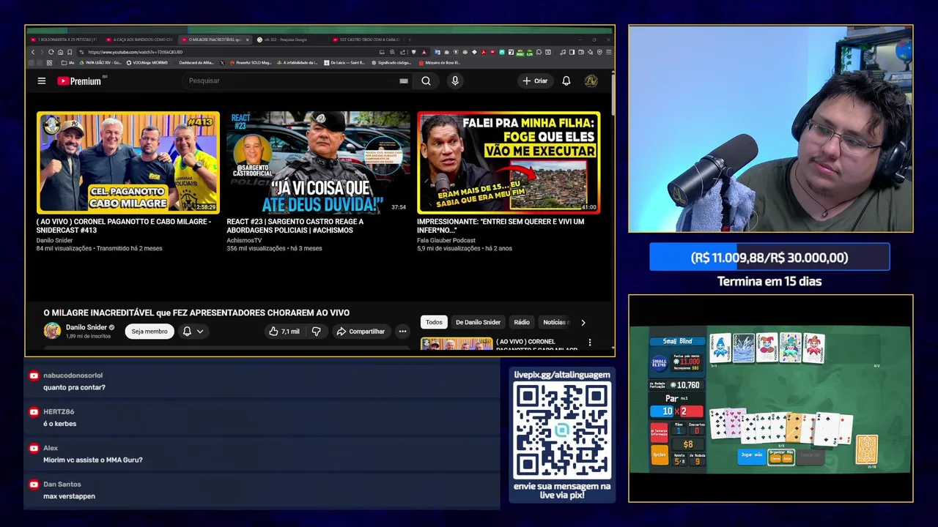Image resolution: width=938 pixels, height=527 pixels.
Task: Click chat username 'nabucodonosorlol'
Action: tap(73, 375)
